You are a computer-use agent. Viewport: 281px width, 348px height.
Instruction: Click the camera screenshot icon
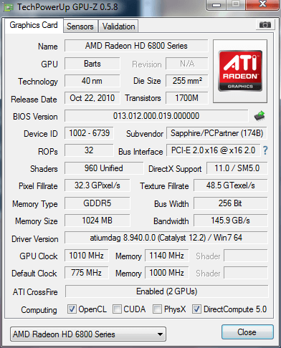click(265, 25)
